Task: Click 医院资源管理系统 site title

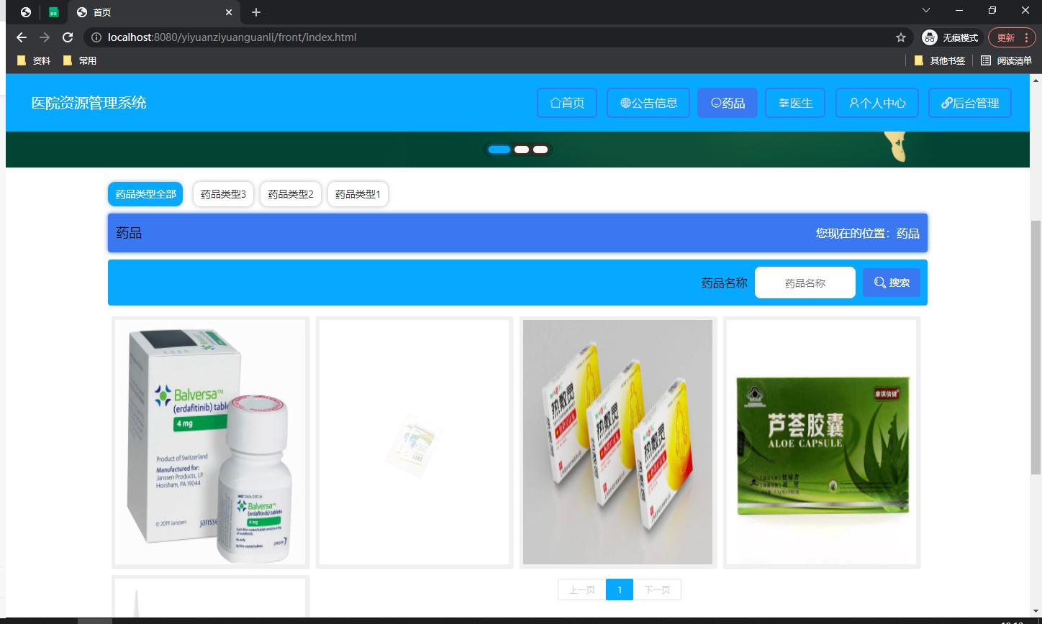Action: (x=89, y=103)
